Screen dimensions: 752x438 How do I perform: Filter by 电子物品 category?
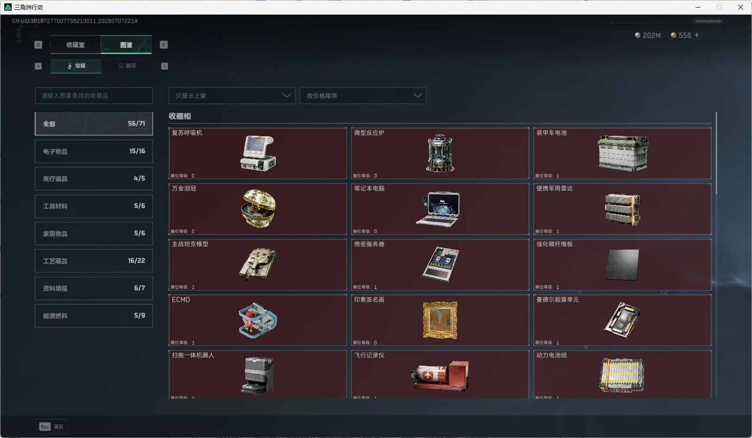click(94, 151)
